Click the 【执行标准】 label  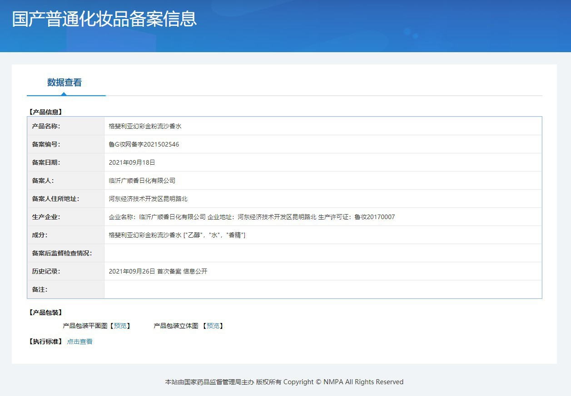click(45, 342)
